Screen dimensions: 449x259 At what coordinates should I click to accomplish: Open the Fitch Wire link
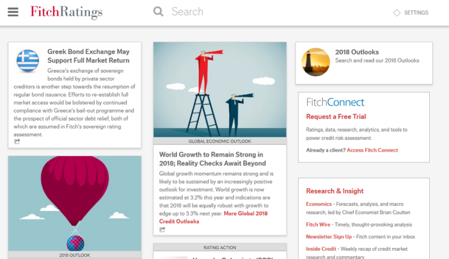point(318,225)
